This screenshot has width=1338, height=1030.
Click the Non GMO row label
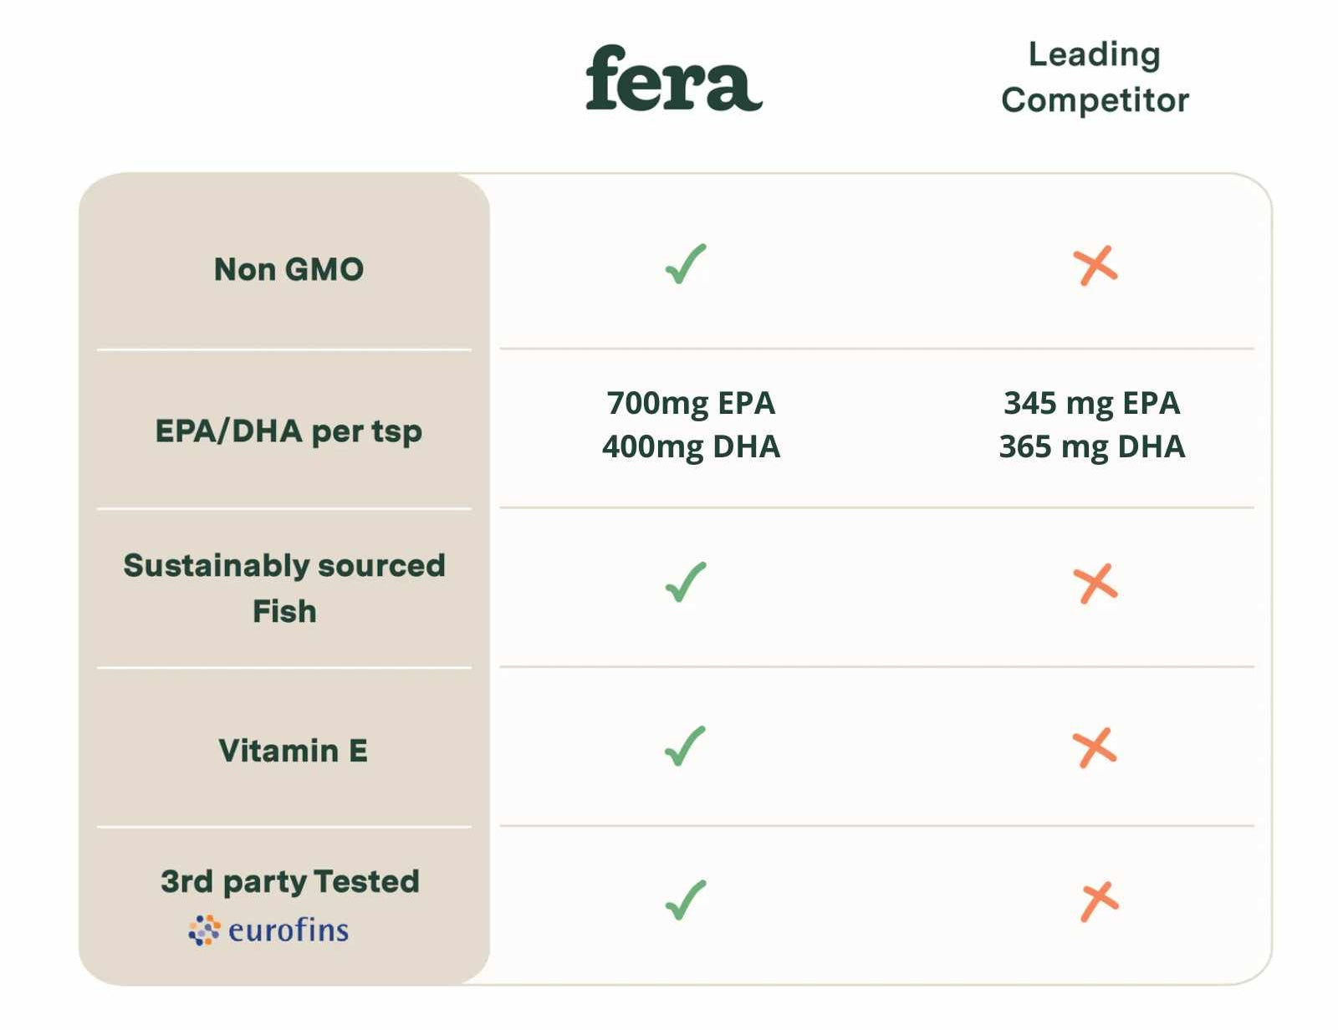[289, 269]
